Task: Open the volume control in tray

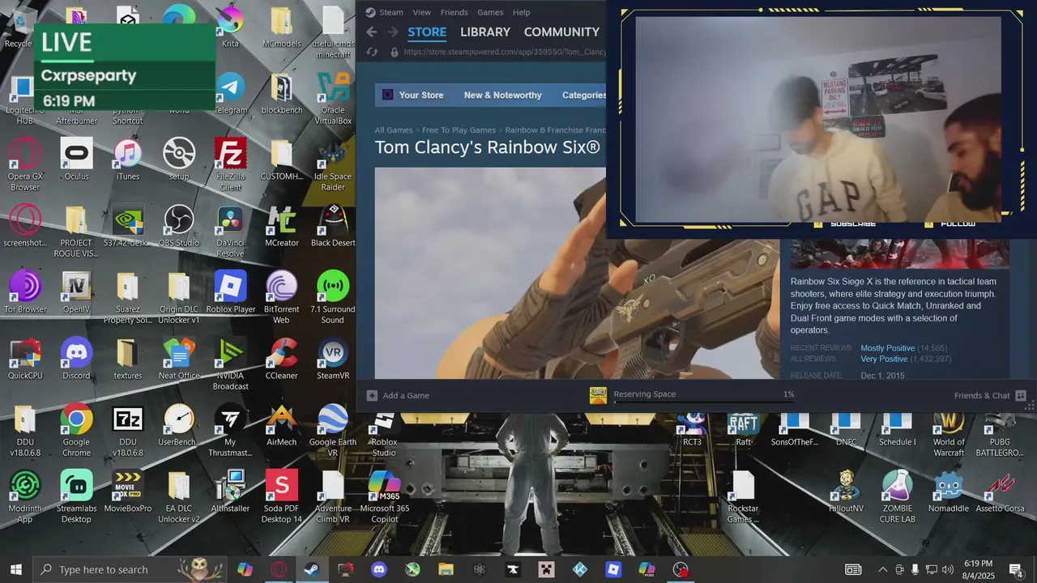Action: 947,569
